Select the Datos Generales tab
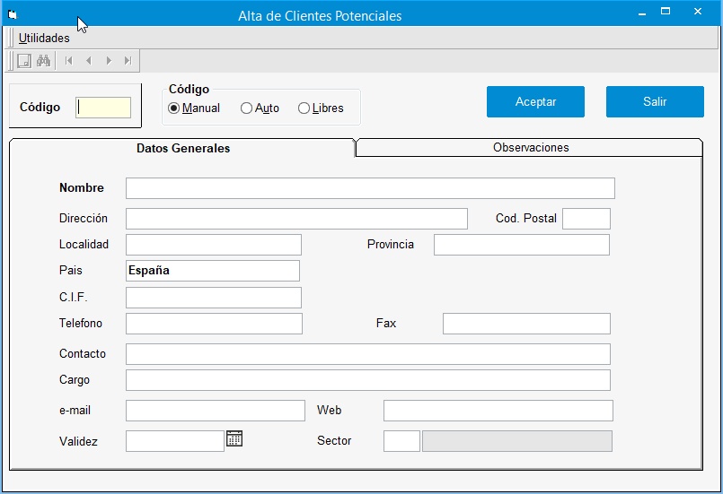This screenshot has width=723, height=494. [x=183, y=149]
